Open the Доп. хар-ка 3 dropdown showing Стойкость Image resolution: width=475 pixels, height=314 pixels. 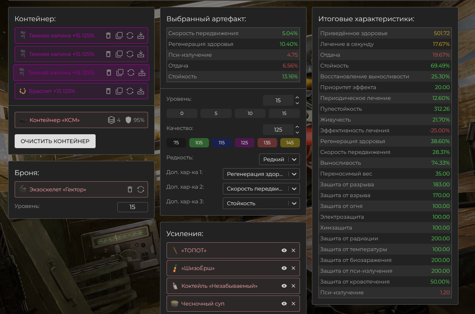(x=261, y=203)
